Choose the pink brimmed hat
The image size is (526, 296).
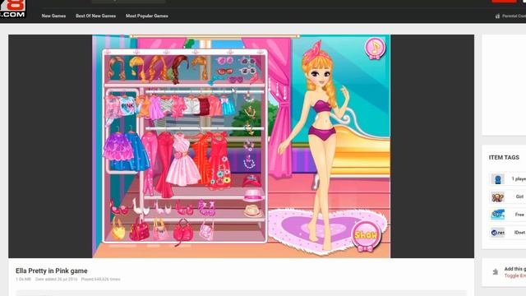tap(253, 196)
